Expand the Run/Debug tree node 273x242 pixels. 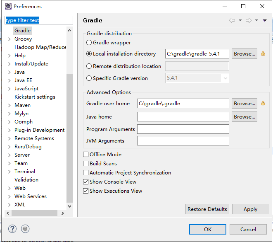click(9, 147)
